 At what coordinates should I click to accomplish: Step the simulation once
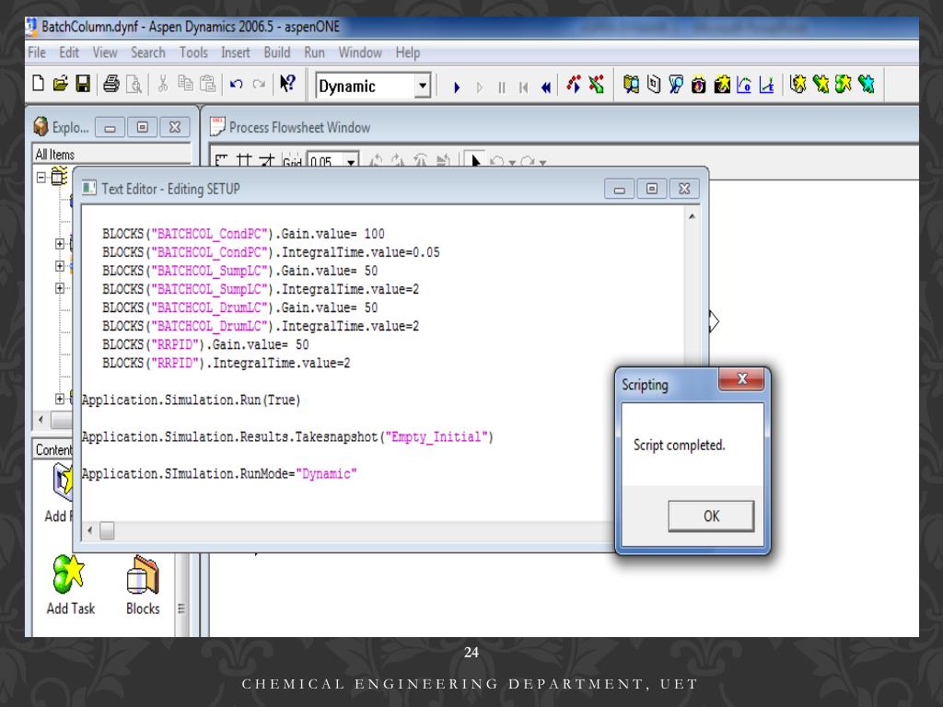[479, 87]
